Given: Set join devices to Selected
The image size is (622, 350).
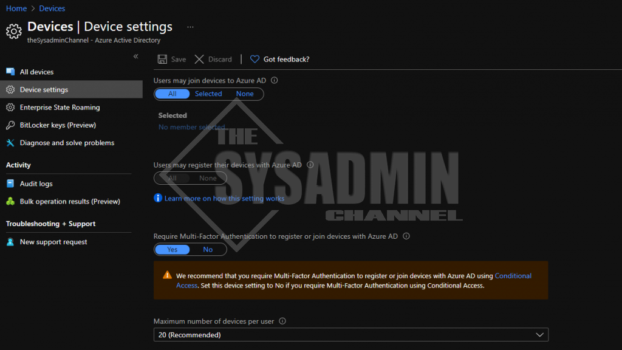Looking at the screenshot, I should coord(208,94).
